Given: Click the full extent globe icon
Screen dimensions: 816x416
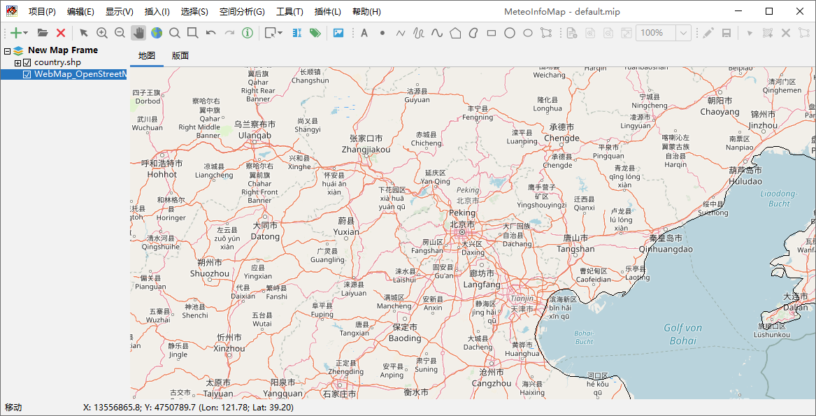Looking at the screenshot, I should click(157, 33).
